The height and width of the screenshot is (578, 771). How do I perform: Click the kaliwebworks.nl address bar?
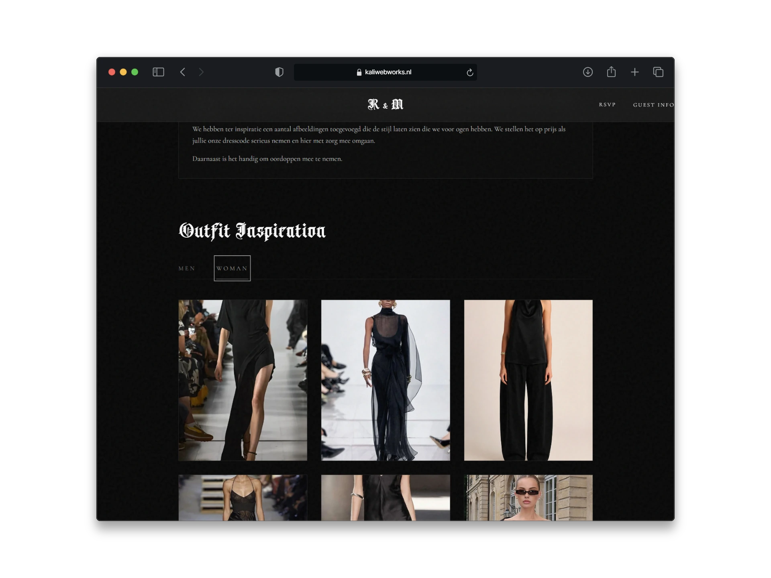[385, 72]
